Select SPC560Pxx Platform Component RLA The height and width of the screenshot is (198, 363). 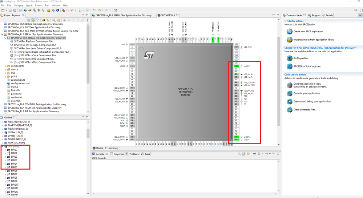33,41
